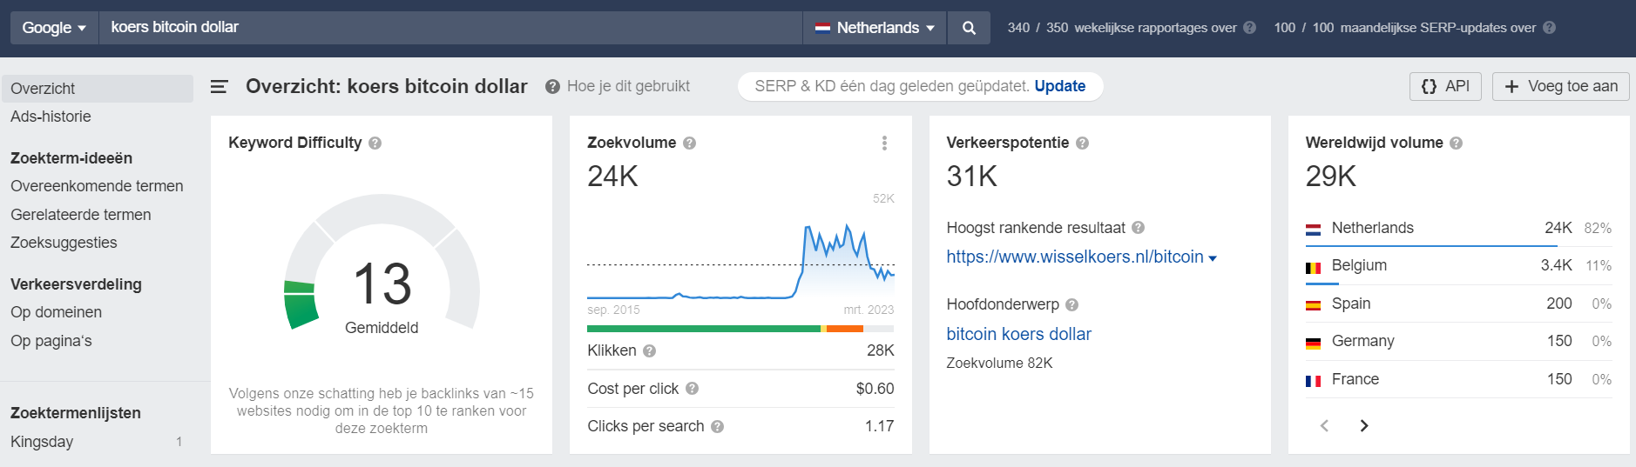Open the Google search engine dropdown

tap(54, 28)
